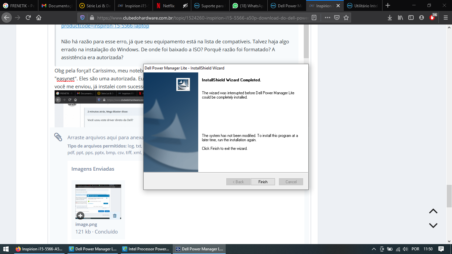Image resolution: width=452 pixels, height=254 pixels.
Task: Jump to page bottom with down chevron
Action: pyautogui.click(x=433, y=225)
